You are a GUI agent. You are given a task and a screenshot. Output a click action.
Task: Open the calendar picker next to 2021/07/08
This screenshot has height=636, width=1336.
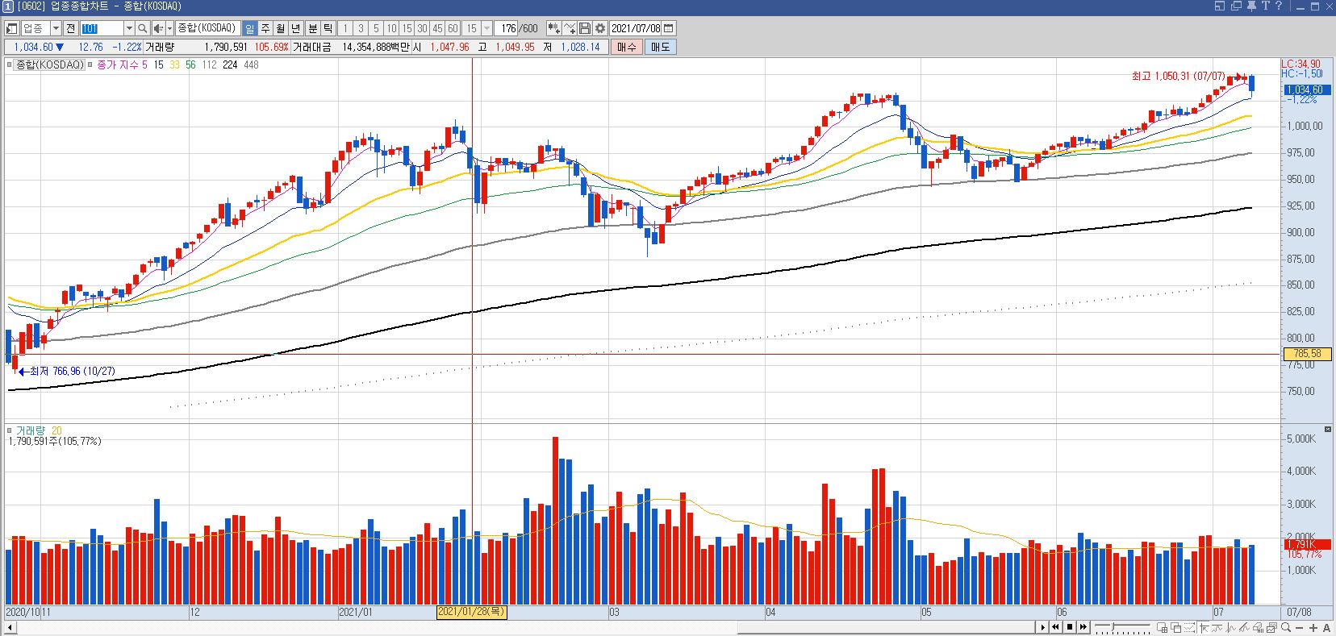coord(668,28)
